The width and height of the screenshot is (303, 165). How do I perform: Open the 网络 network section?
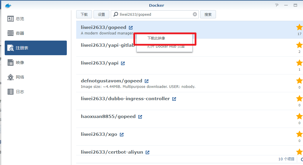click(x=36, y=77)
